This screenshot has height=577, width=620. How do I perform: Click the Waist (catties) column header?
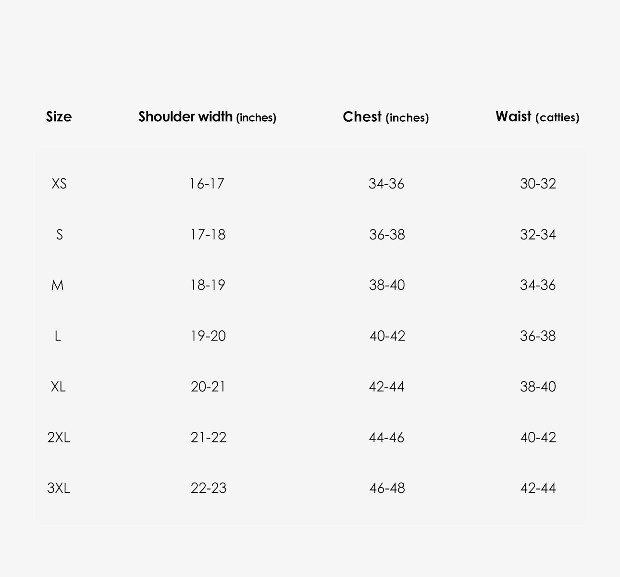pos(537,117)
